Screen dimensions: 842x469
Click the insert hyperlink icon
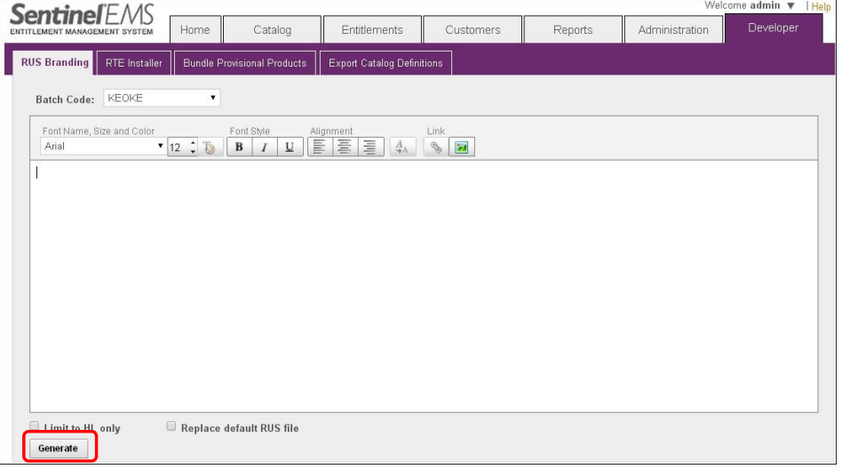tap(435, 147)
